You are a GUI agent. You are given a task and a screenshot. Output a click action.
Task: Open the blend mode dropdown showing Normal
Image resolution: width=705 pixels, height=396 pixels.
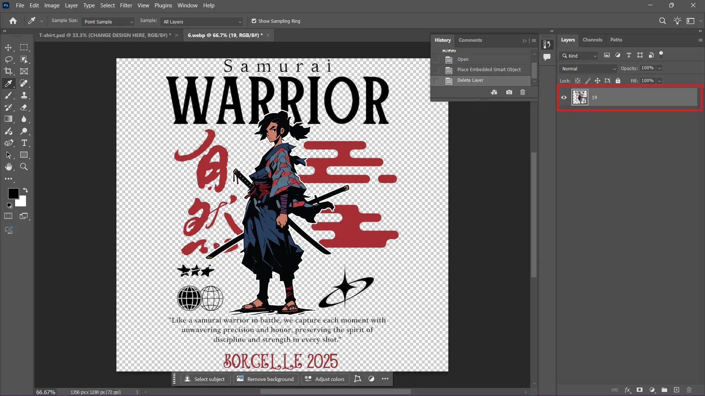pos(587,69)
